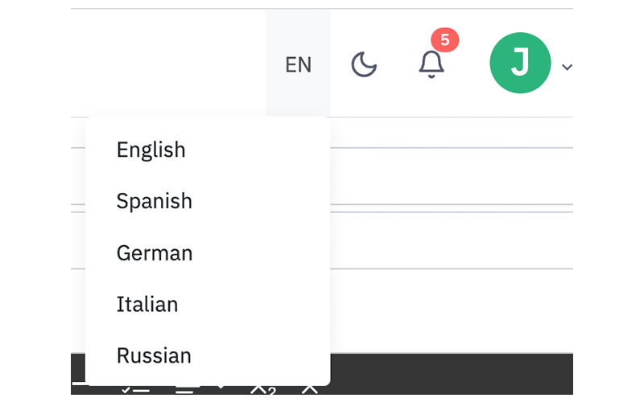
Task: Click the red notification badge showing 5
Action: point(445,40)
